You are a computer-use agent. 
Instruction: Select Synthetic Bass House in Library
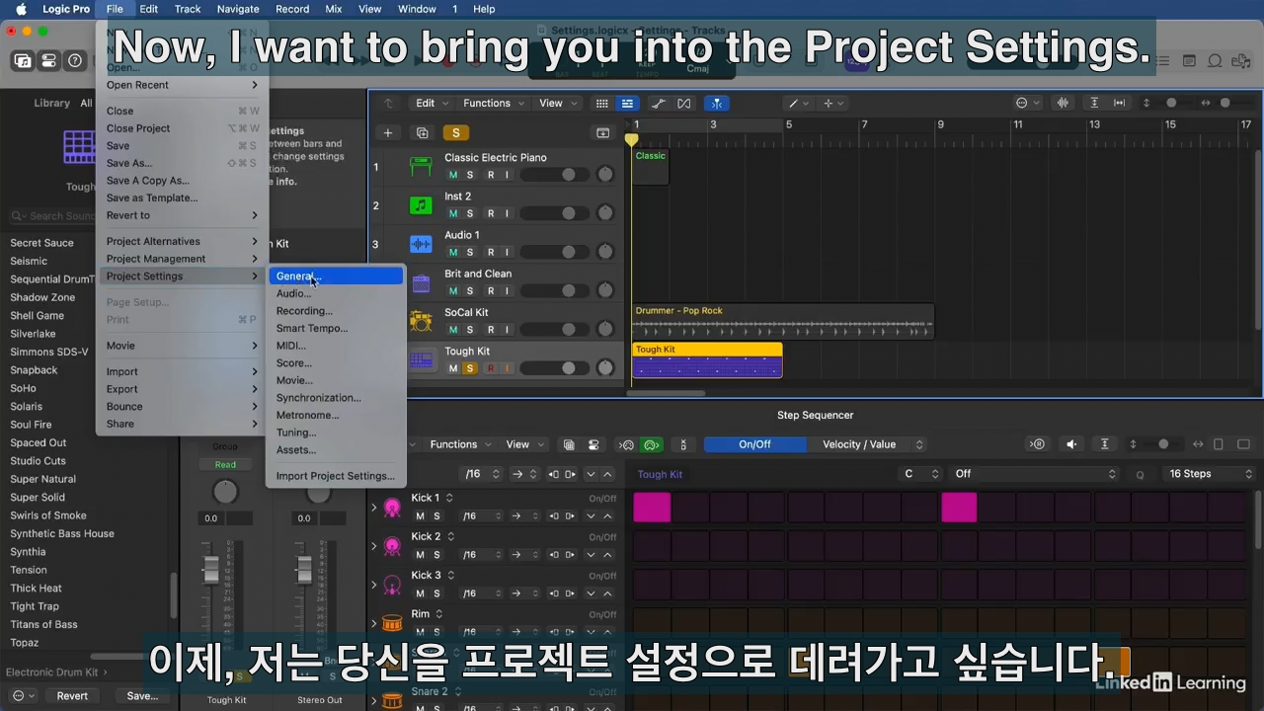click(62, 533)
